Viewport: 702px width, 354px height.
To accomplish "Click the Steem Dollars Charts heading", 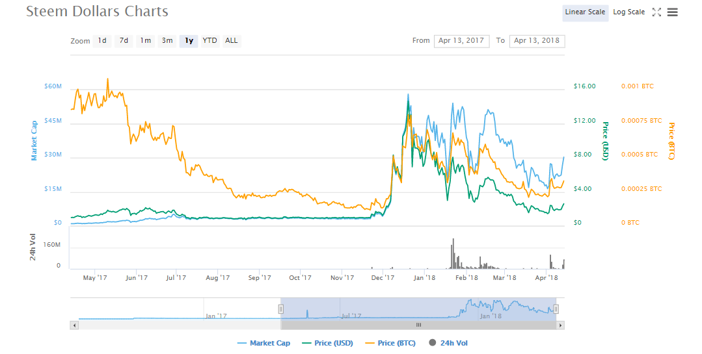I will coord(97,11).
